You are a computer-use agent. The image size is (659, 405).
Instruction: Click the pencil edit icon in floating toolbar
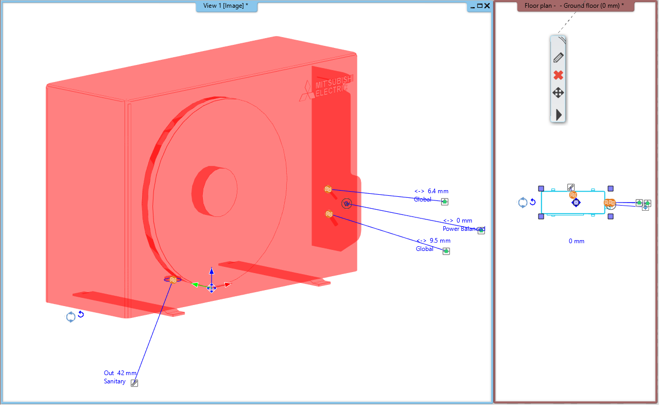click(x=558, y=58)
